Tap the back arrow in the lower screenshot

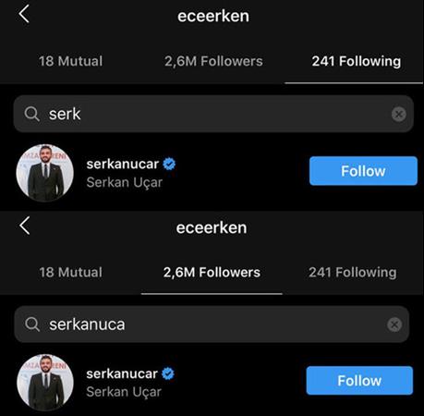(x=25, y=226)
